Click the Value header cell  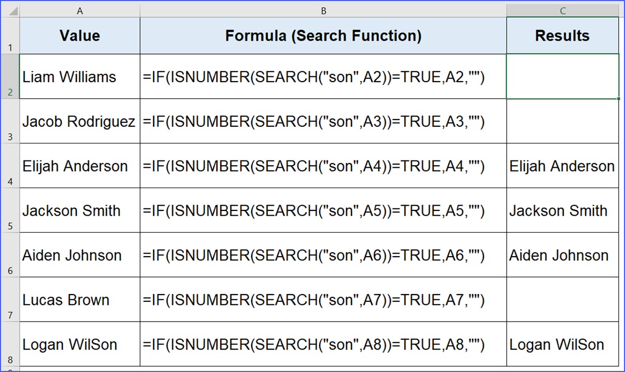point(79,35)
